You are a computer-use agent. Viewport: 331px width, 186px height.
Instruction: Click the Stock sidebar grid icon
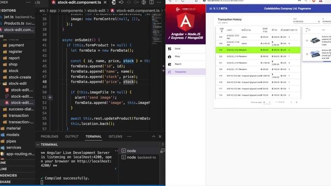tap(170, 49)
